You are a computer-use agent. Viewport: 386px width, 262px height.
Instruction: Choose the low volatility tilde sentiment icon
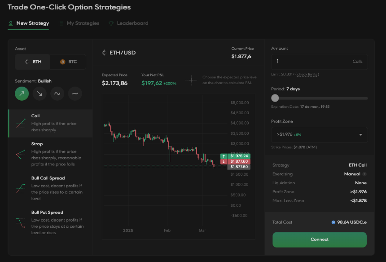tap(75, 93)
